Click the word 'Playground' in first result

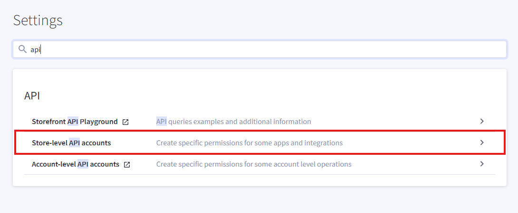click(99, 122)
